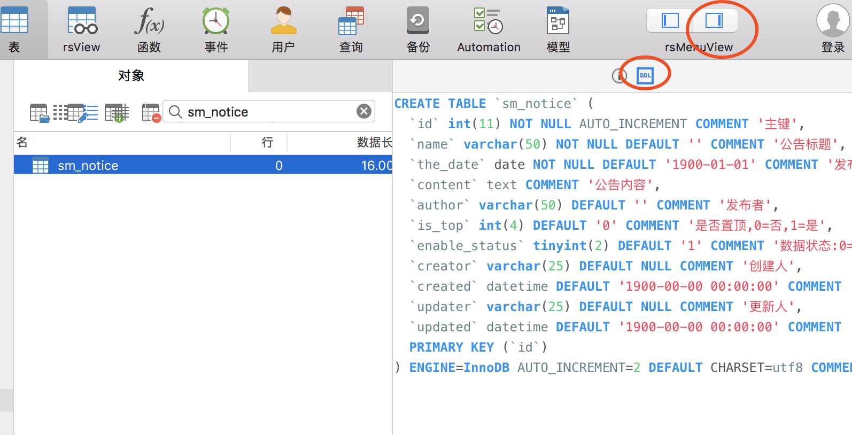Click the 登录 login avatar
Viewport: 852px width, 435px height.
(833, 21)
